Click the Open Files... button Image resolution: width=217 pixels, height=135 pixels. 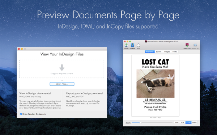(62, 84)
